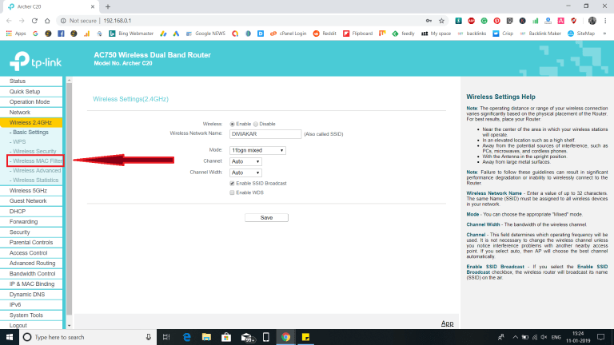
Task: Launch Microsoft Edge from the taskbar
Action: click(185, 337)
